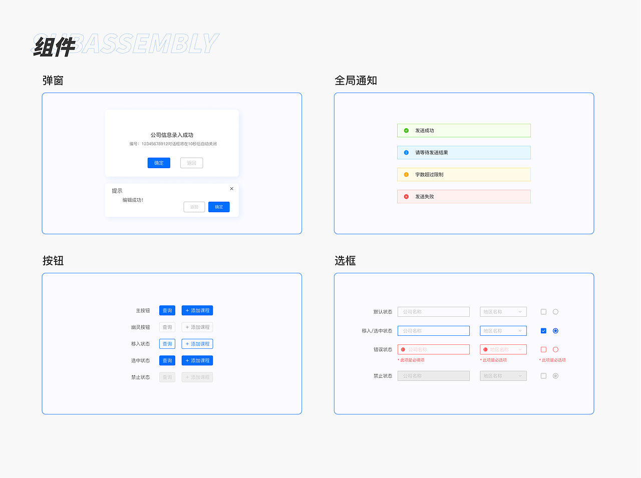Click the disabled 禁止状态 添加课程 button
Screen dimensions: 641x478
[x=197, y=377]
